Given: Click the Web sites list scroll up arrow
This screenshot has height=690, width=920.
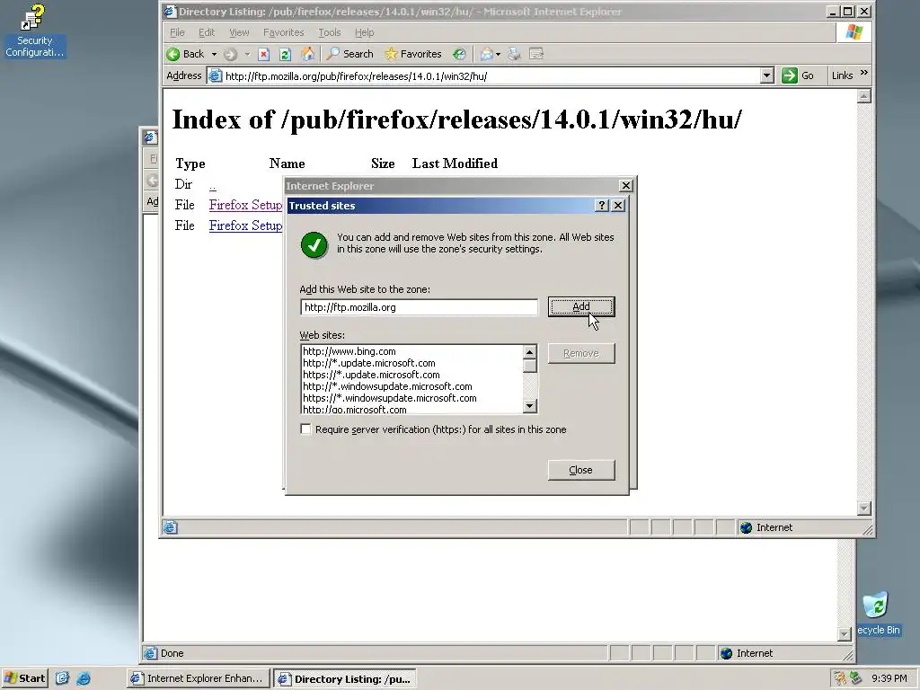Looking at the screenshot, I should [529, 352].
